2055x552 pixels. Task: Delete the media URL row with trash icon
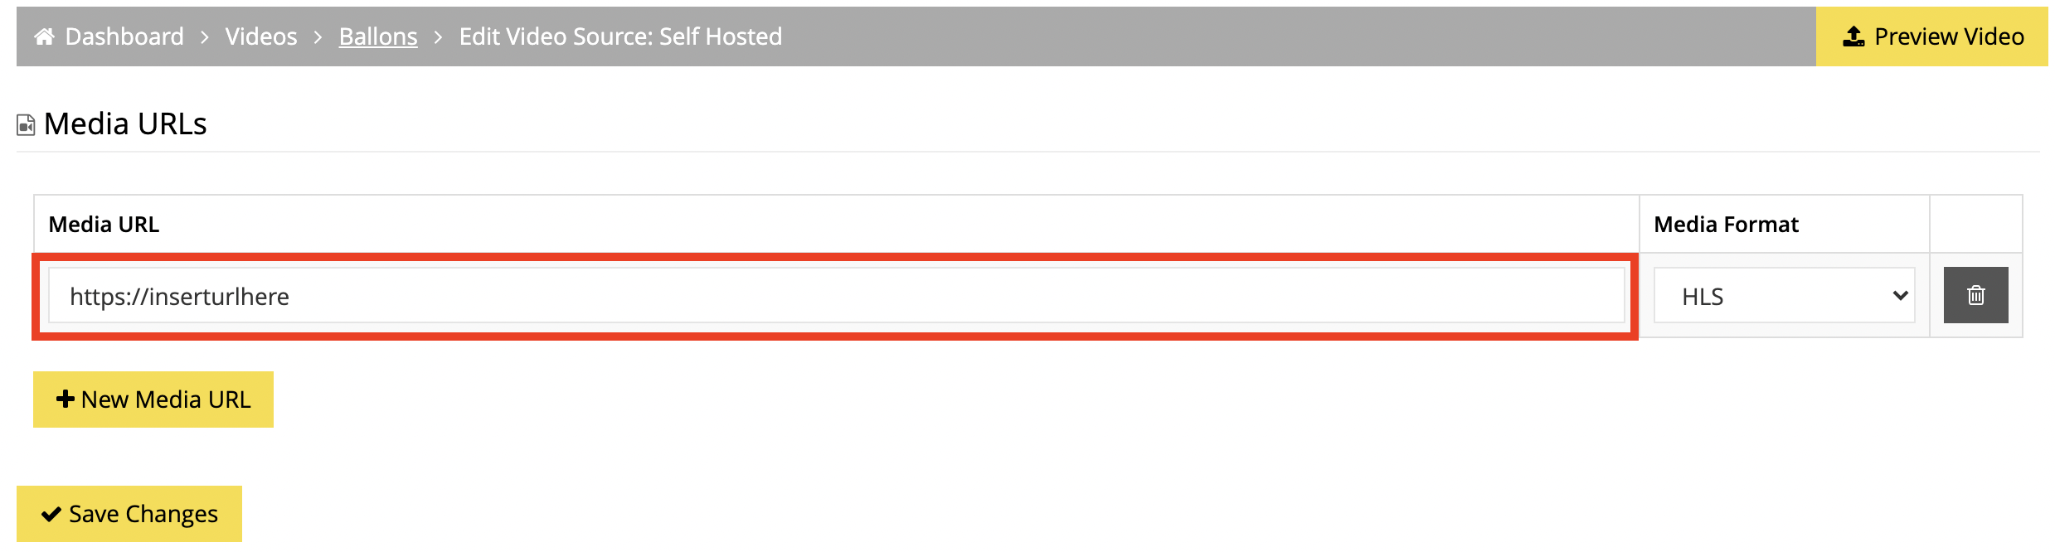coord(1975,295)
